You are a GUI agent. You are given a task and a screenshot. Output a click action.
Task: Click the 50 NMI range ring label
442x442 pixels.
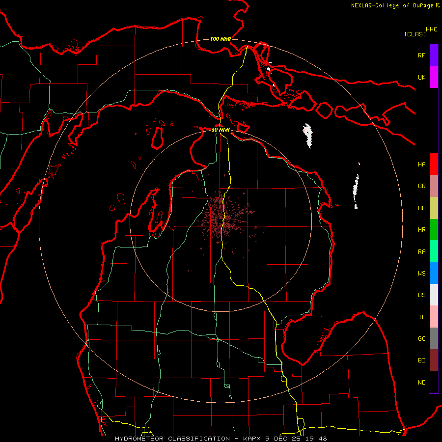[x=221, y=130]
